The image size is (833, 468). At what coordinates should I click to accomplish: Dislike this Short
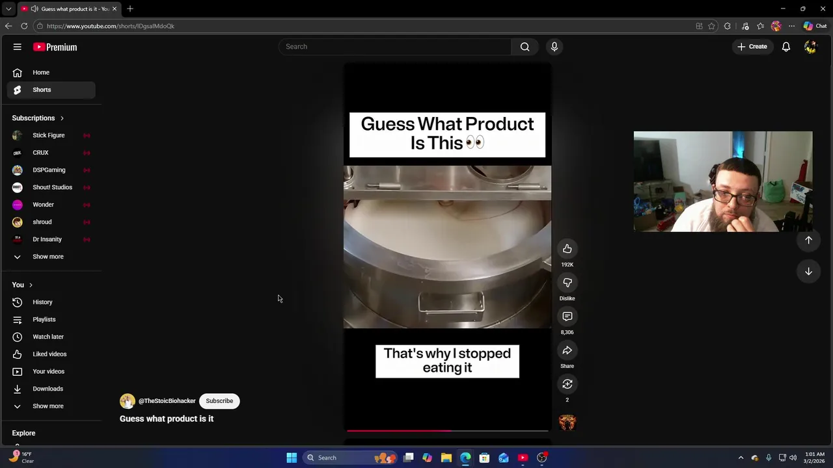click(x=567, y=283)
